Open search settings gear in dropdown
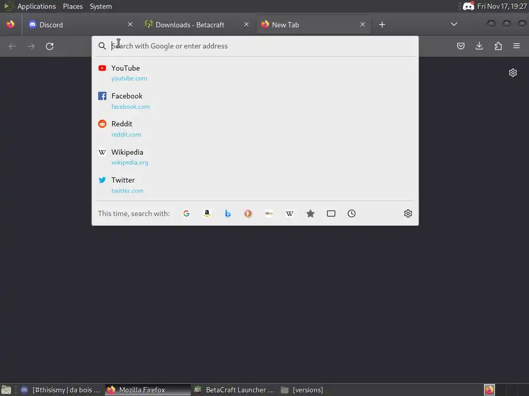 coord(408,213)
